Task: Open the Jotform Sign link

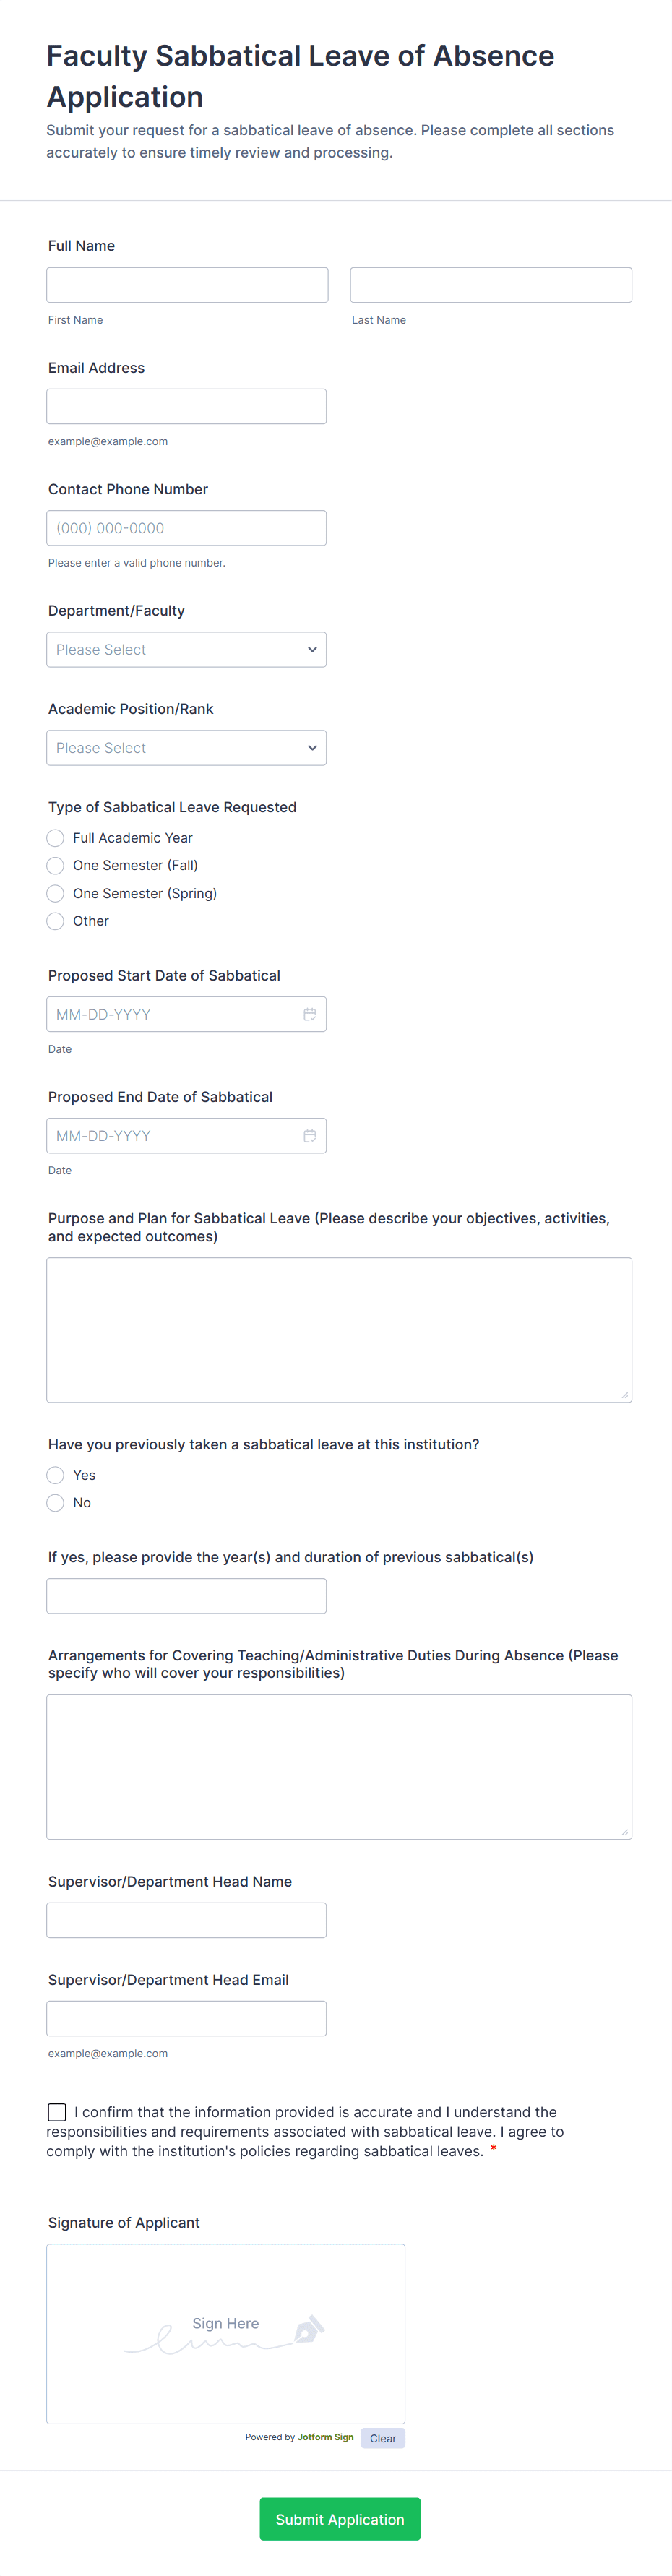Action: [x=325, y=2437]
